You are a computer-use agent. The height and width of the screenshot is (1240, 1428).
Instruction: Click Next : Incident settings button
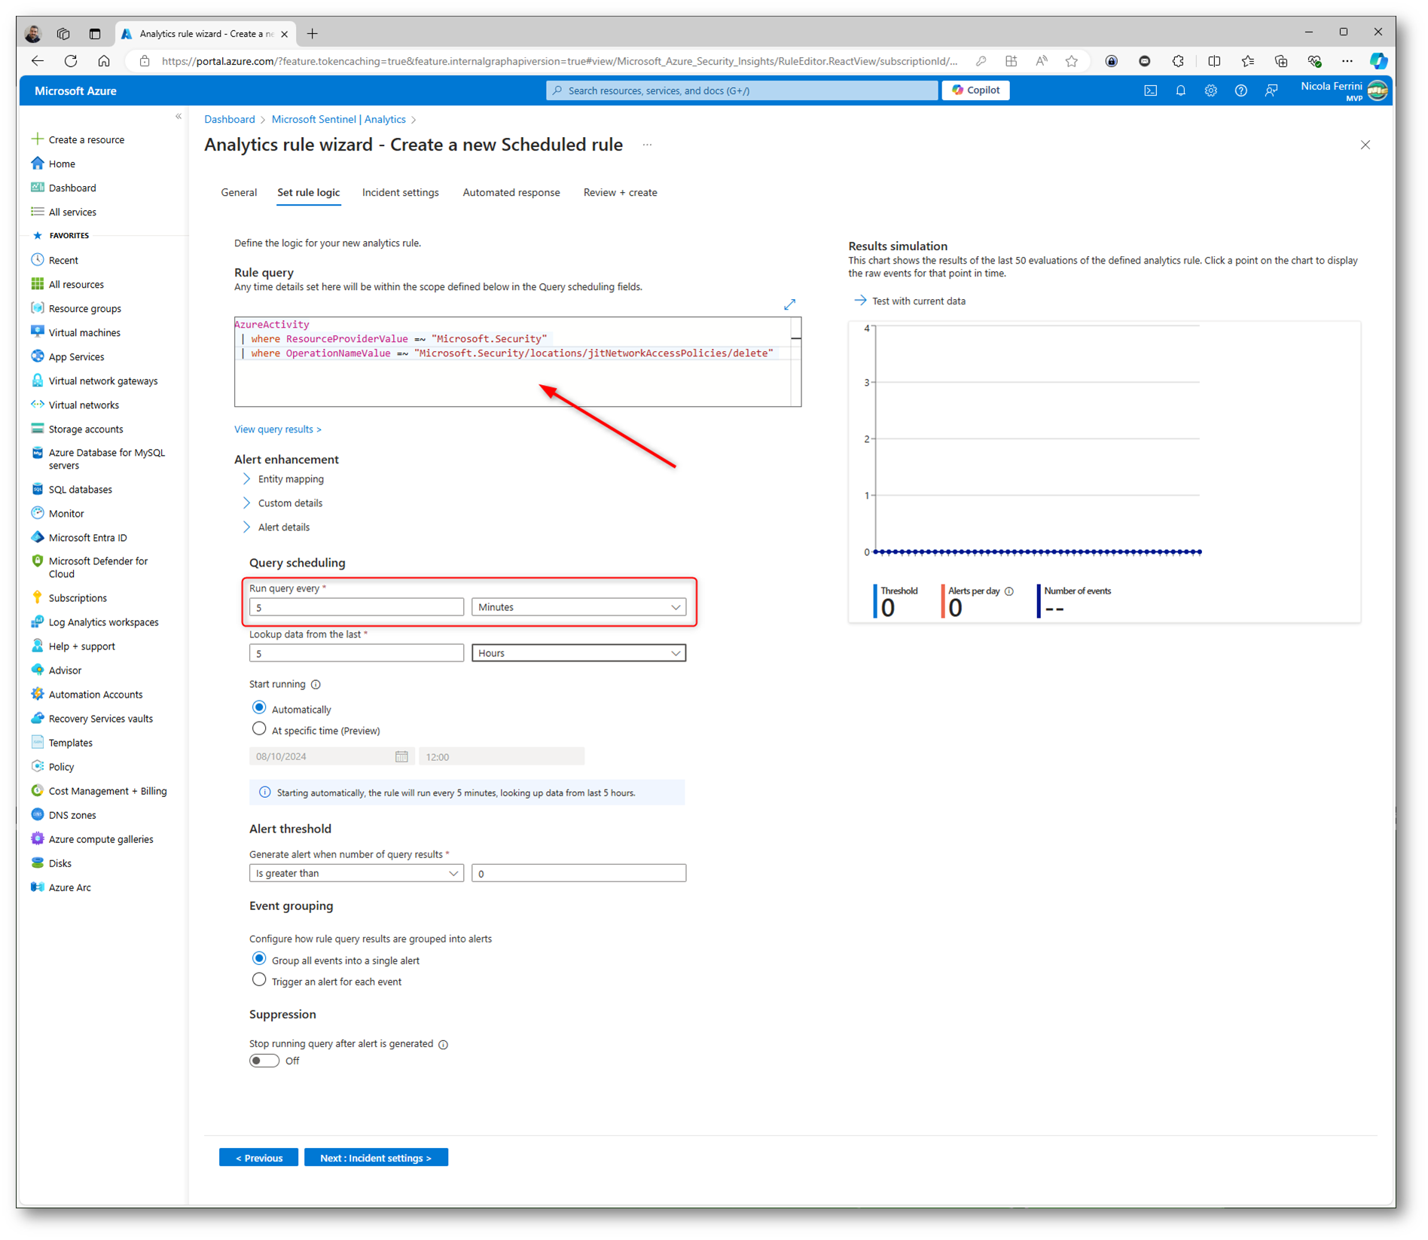coord(376,1157)
